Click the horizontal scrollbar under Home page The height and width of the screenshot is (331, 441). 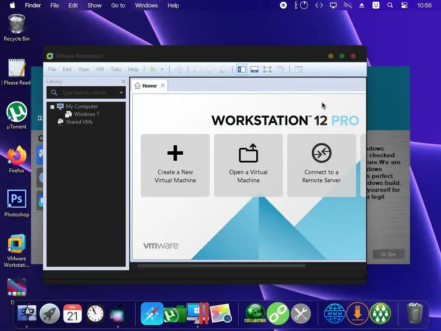[x=221, y=265]
